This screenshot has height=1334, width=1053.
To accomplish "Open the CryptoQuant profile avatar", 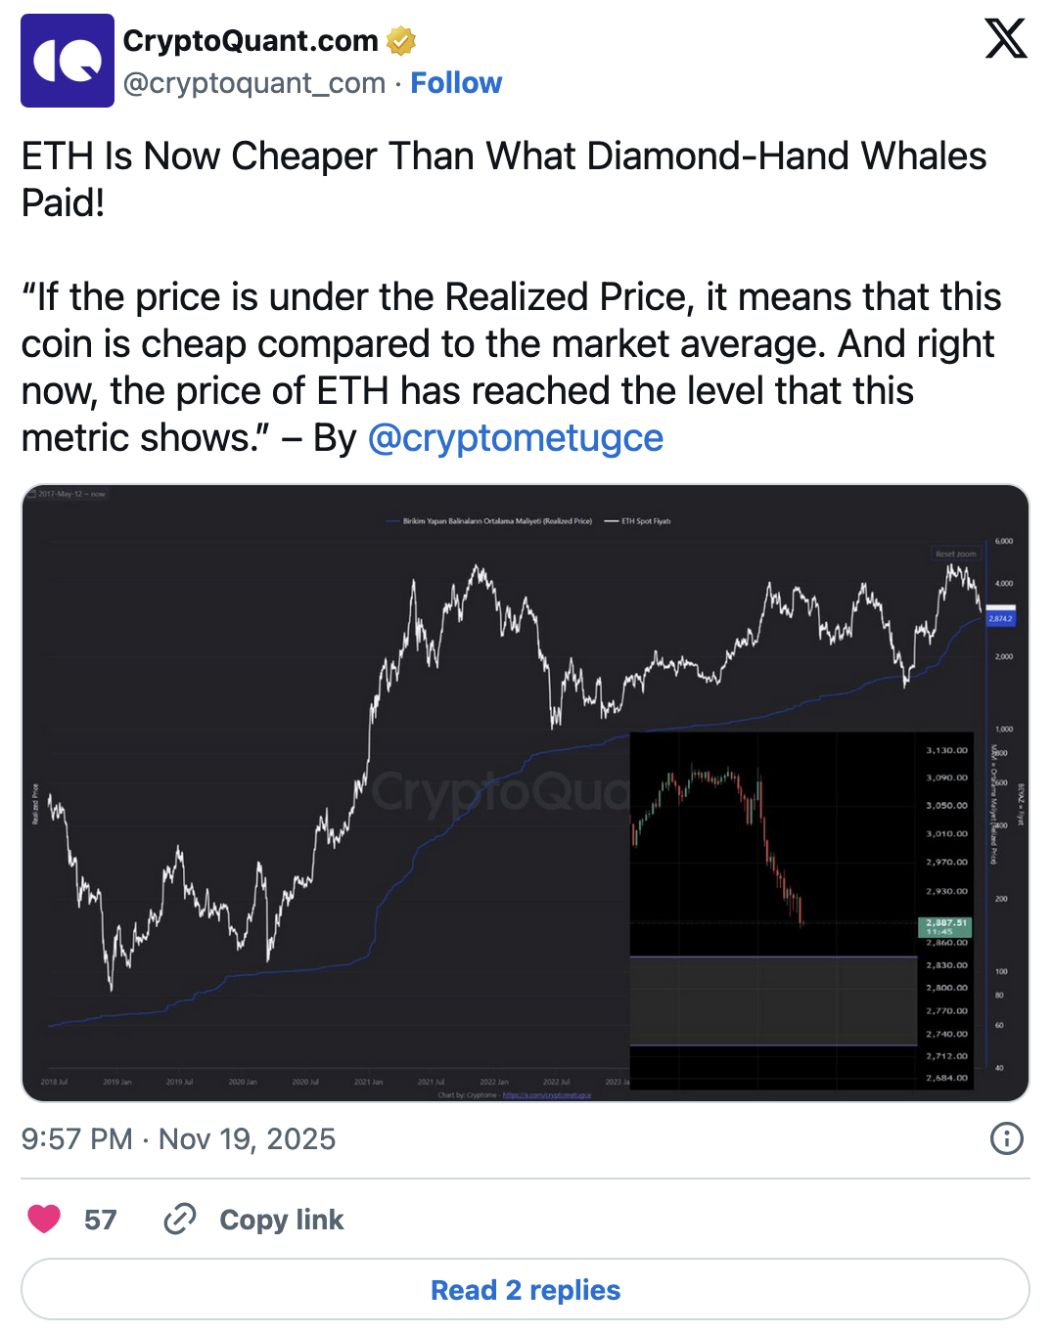I will [69, 63].
